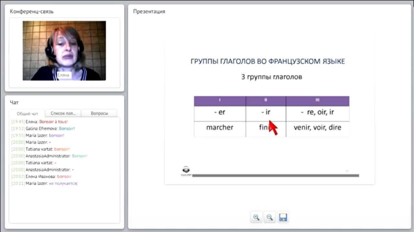Click the group III column header
Viewport: 414px width, 232px height.
(x=318, y=101)
